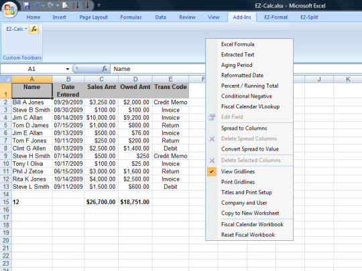Click formula bar containing Name
Image resolution: width=362 pixels, height=271 pixels.
(158, 69)
